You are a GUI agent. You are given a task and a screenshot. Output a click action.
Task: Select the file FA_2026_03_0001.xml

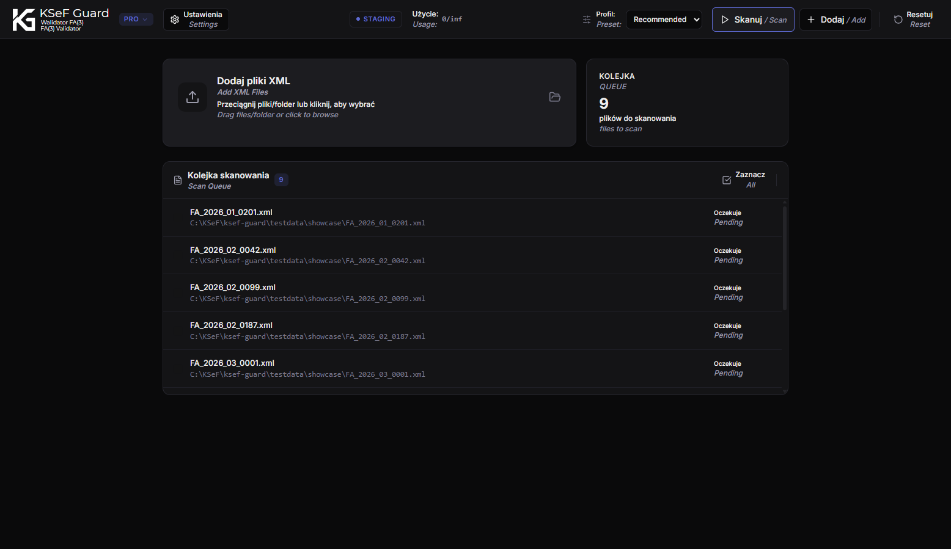click(x=473, y=369)
